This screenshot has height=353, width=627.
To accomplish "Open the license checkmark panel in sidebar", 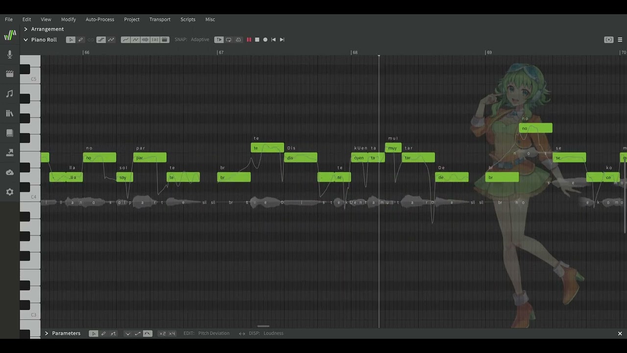I will coord(10,172).
